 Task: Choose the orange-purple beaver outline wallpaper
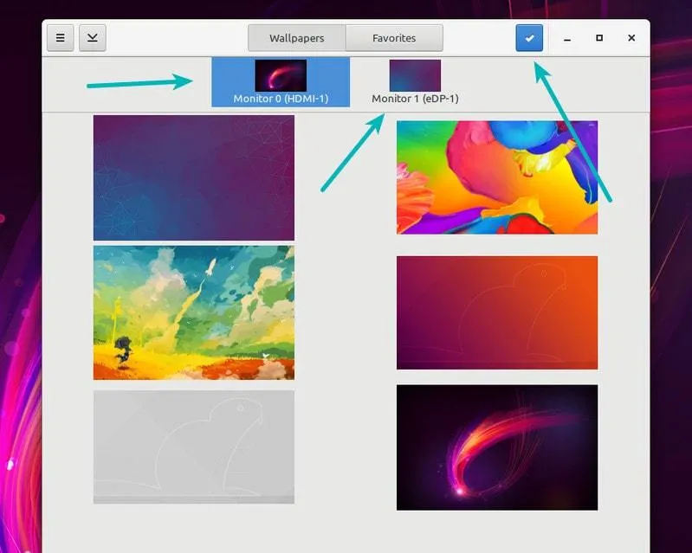pyautogui.click(x=497, y=312)
